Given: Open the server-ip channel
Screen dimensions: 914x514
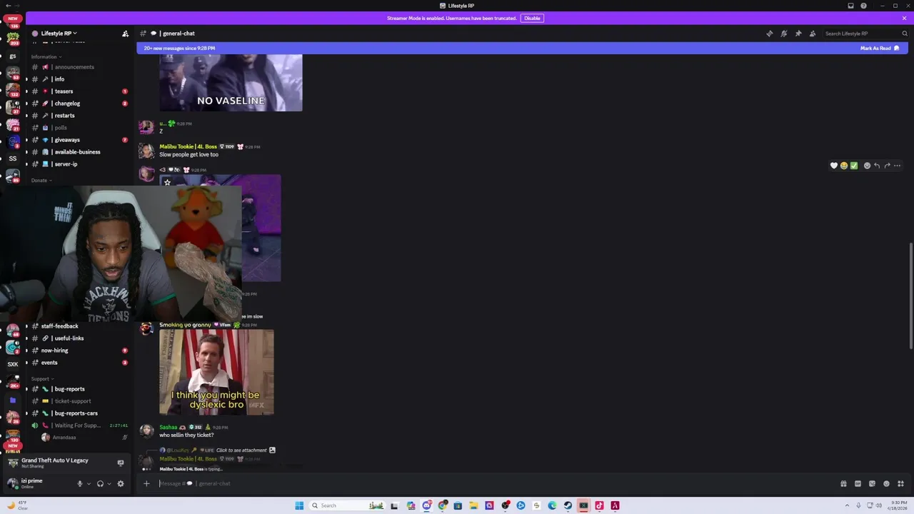Looking at the screenshot, I should click(79, 164).
